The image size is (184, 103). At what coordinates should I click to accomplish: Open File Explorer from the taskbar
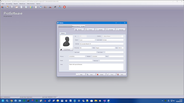96,101
